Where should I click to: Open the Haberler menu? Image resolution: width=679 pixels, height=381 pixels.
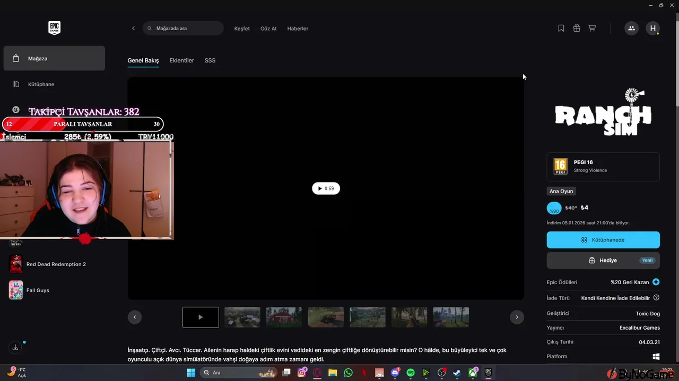click(x=298, y=29)
